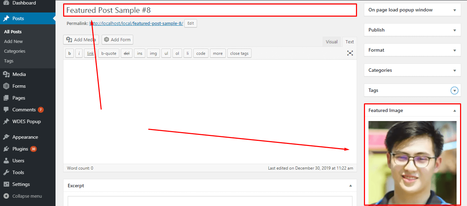Open the featured-post-sample-8 permalink
The width and height of the screenshot is (467, 206).
(x=136, y=24)
